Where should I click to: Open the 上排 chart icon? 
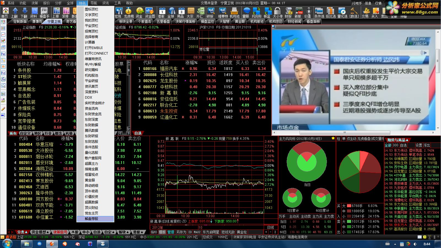point(56,13)
